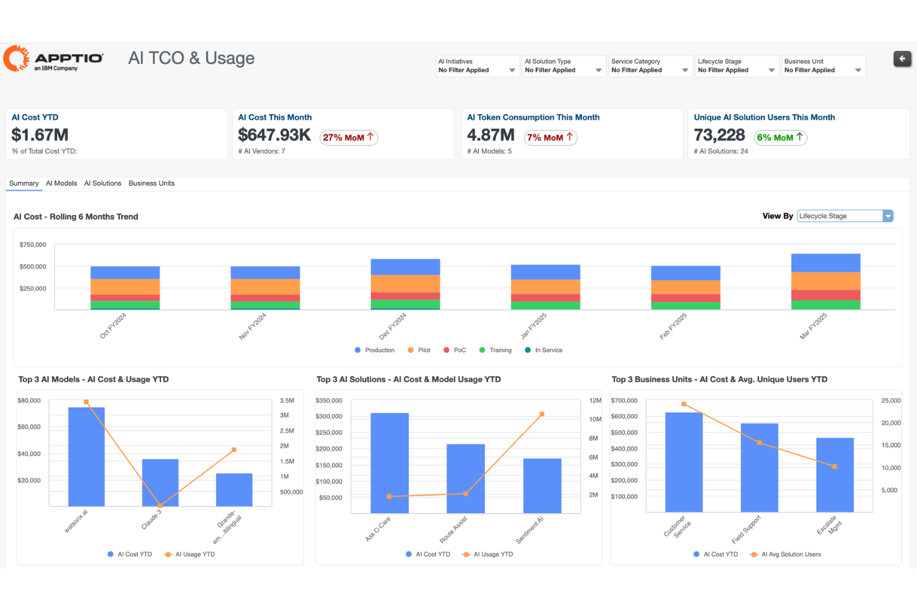Click the green Training segment of Oct FY2024 bar
Screen dimensions: 917x611
click(x=125, y=305)
